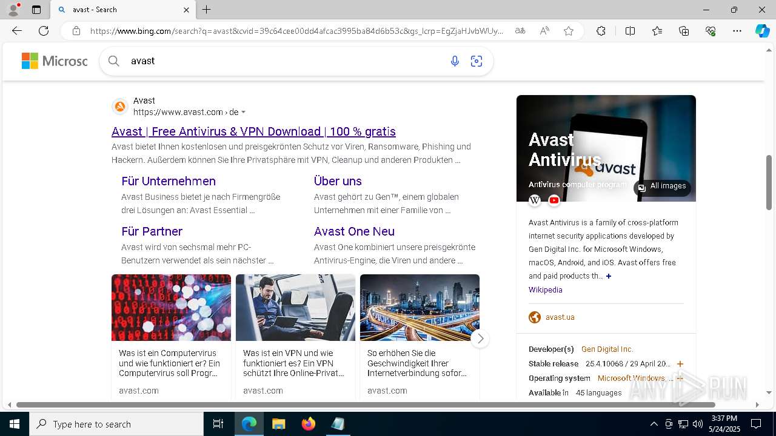This screenshot has height=436, width=776.
Task: Search using voice microphone icon
Action: tap(455, 61)
